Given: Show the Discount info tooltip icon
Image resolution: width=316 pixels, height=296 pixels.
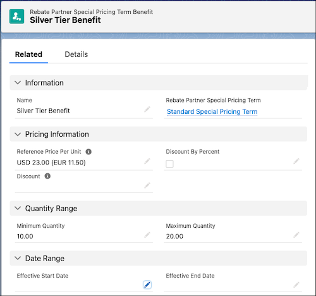Looking at the screenshot, I should pyautogui.click(x=47, y=176).
